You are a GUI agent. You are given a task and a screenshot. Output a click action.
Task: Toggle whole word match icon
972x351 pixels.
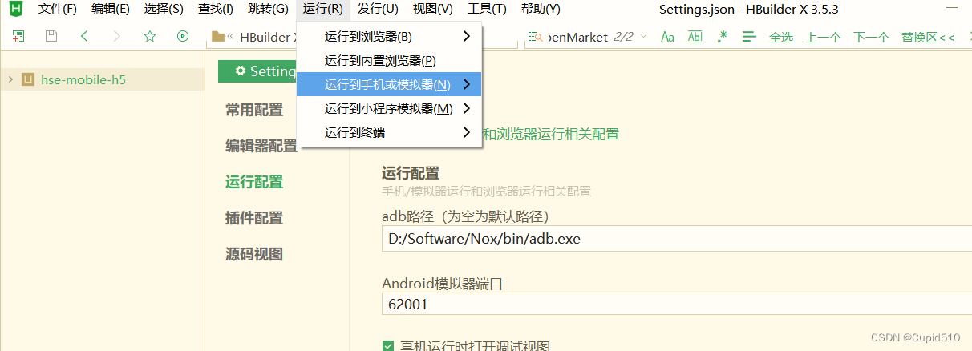point(695,37)
